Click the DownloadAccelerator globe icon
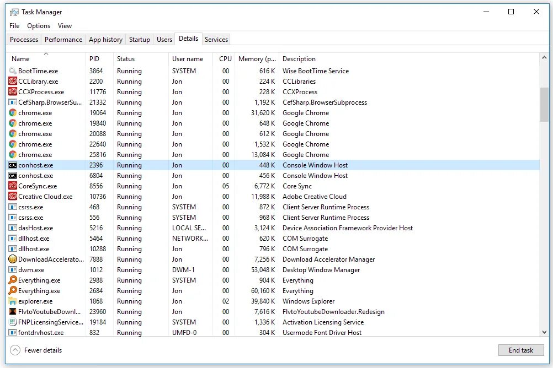The width and height of the screenshot is (553, 368). pos(13,259)
